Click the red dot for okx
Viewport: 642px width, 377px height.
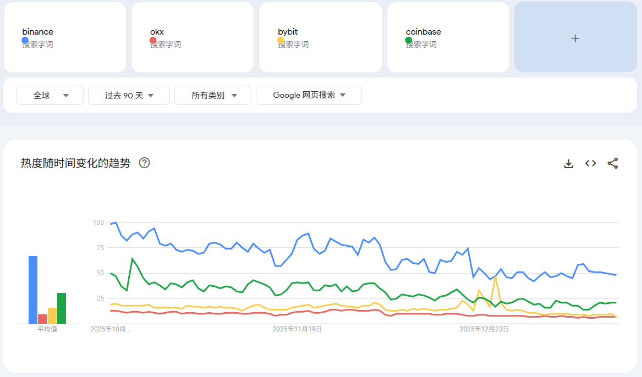point(153,41)
